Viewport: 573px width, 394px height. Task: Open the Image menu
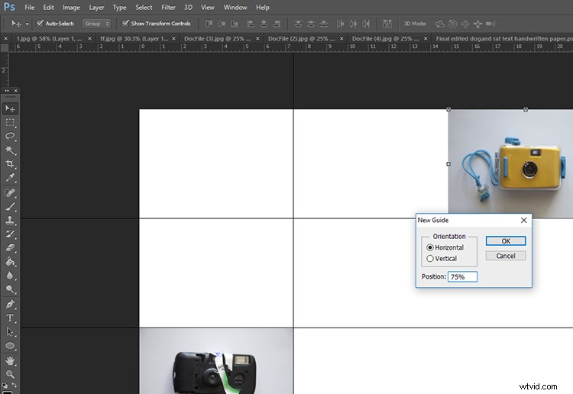(x=71, y=8)
